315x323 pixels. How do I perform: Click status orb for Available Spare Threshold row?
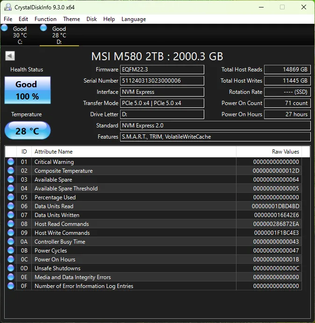11,188
